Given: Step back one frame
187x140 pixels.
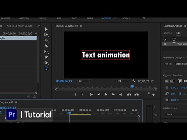Looking at the screenshot, I should click(99, 94).
